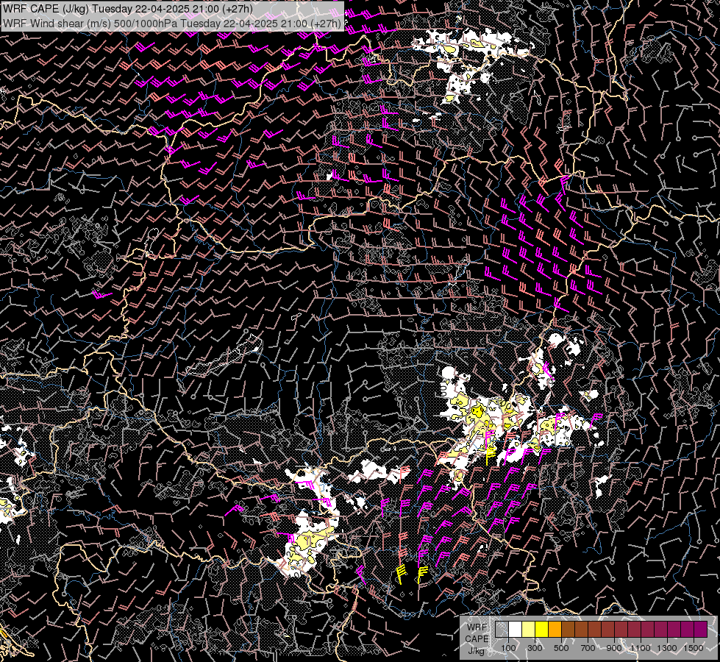Click the bright yellow CAPE legend swatch

point(541,630)
